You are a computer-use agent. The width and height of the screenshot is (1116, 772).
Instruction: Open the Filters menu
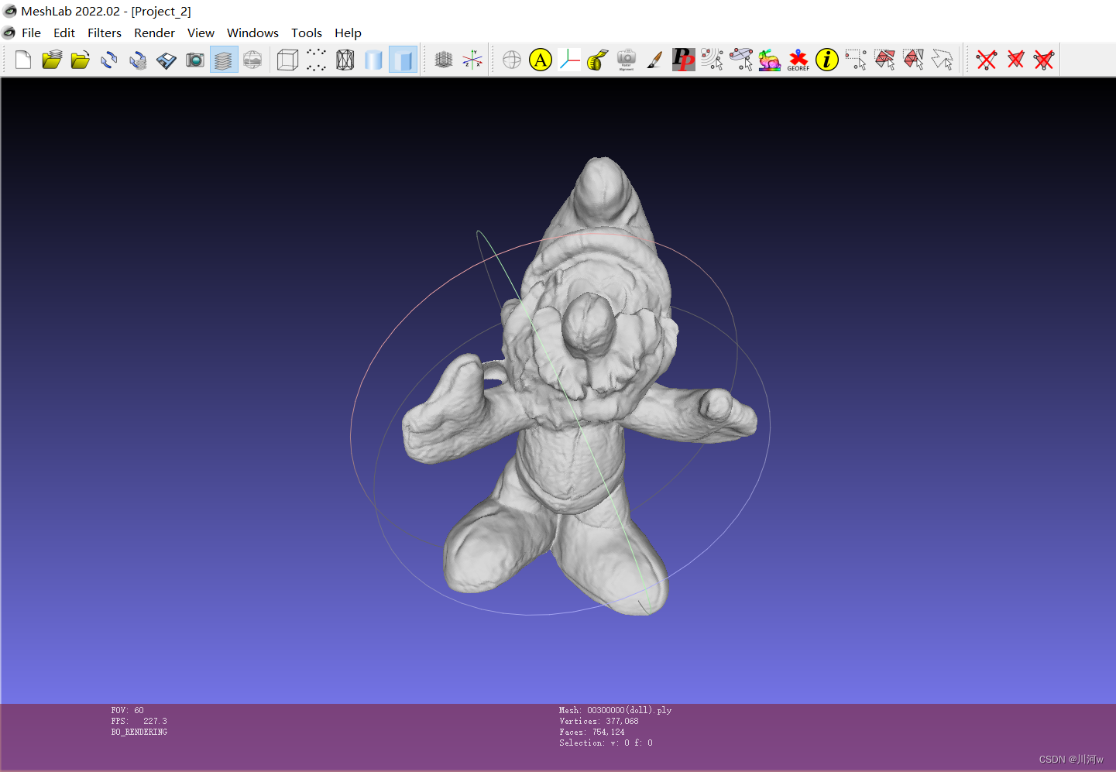(x=105, y=33)
